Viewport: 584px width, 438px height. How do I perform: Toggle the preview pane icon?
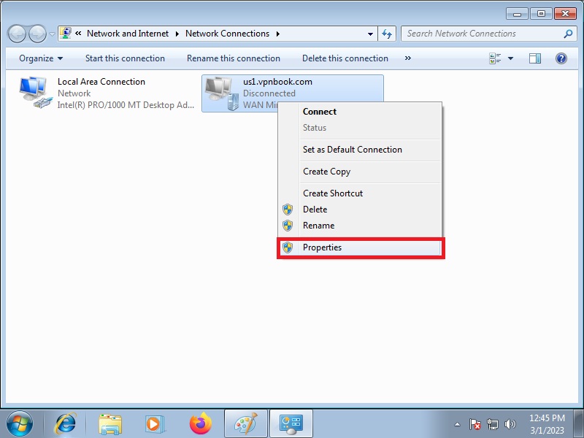click(535, 58)
